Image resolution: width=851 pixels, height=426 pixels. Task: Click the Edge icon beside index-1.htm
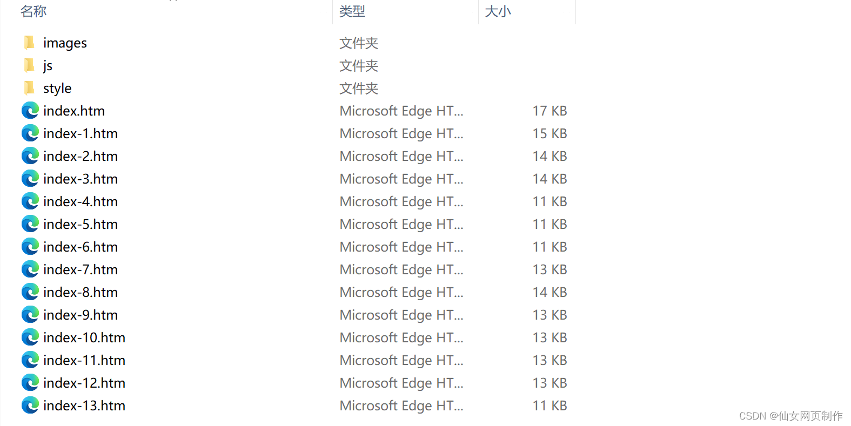coord(30,133)
